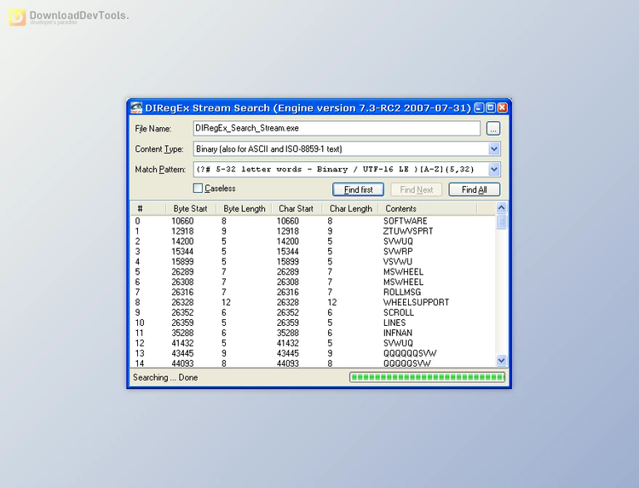Sort by the Char Start column header
Image resolution: width=639 pixels, height=488 pixels.
[x=296, y=208]
